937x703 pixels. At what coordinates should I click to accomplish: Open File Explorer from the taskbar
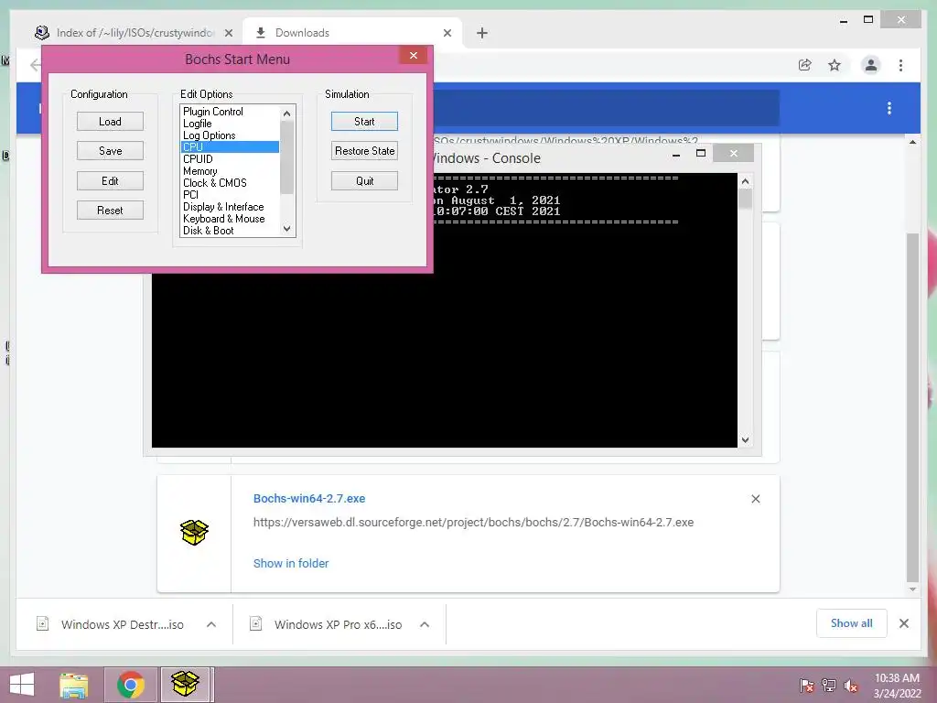(73, 685)
